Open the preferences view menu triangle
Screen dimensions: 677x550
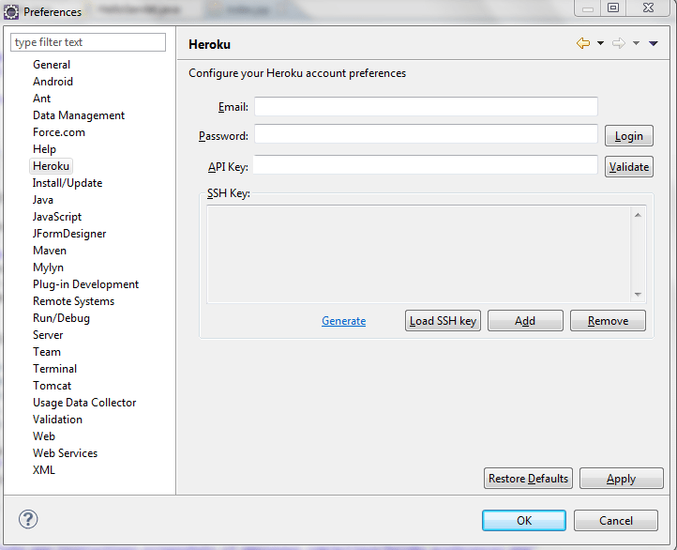point(654,43)
